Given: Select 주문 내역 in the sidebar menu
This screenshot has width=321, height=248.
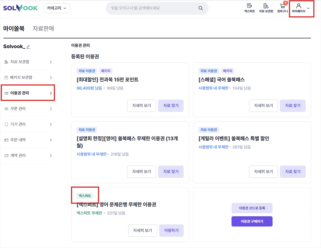Looking at the screenshot, I should (x=28, y=140).
